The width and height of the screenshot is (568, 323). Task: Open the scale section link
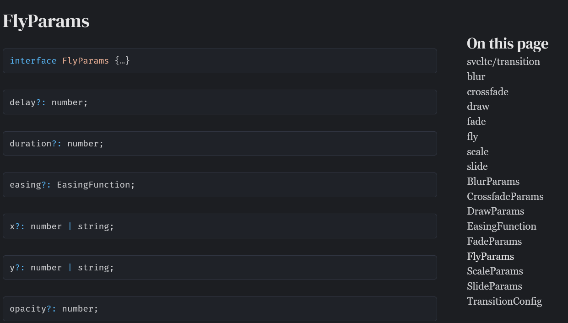coord(477,151)
